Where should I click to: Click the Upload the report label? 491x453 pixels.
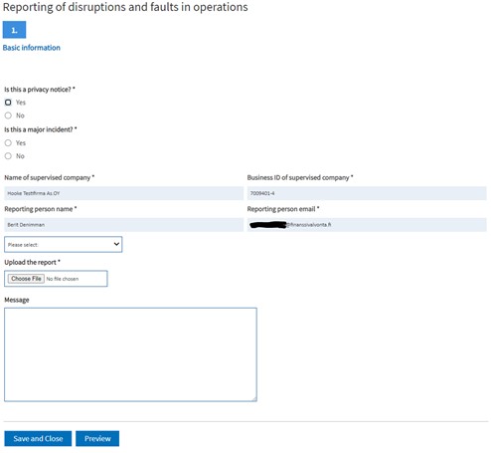(32, 262)
